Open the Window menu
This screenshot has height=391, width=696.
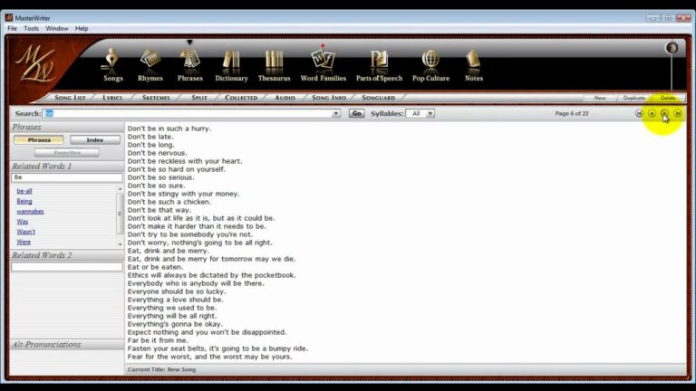[57, 28]
